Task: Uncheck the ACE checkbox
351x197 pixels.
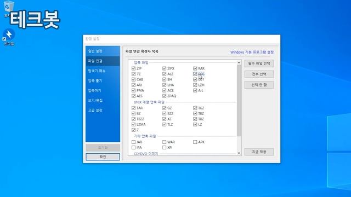Action: (165, 90)
